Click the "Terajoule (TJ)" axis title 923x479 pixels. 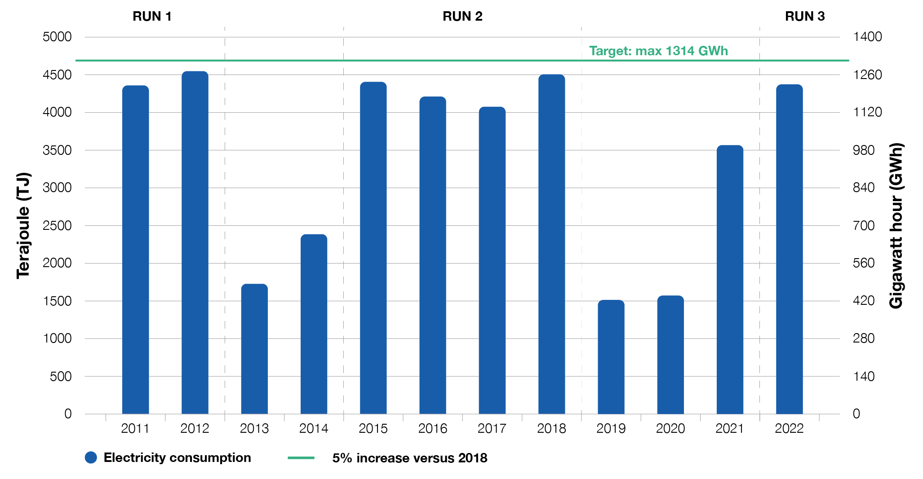[23, 225]
